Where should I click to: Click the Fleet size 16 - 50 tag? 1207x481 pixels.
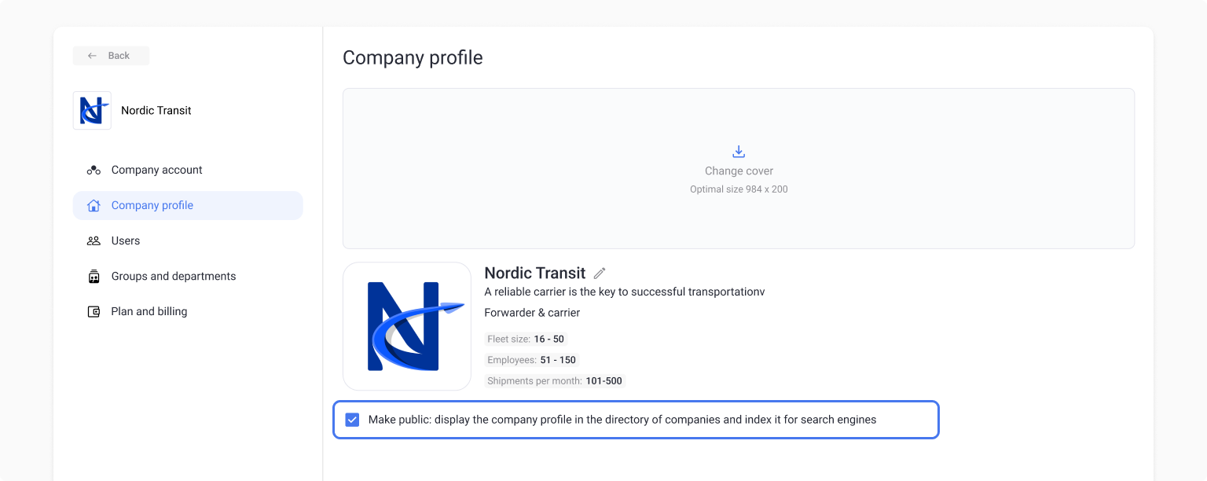pyautogui.click(x=526, y=340)
